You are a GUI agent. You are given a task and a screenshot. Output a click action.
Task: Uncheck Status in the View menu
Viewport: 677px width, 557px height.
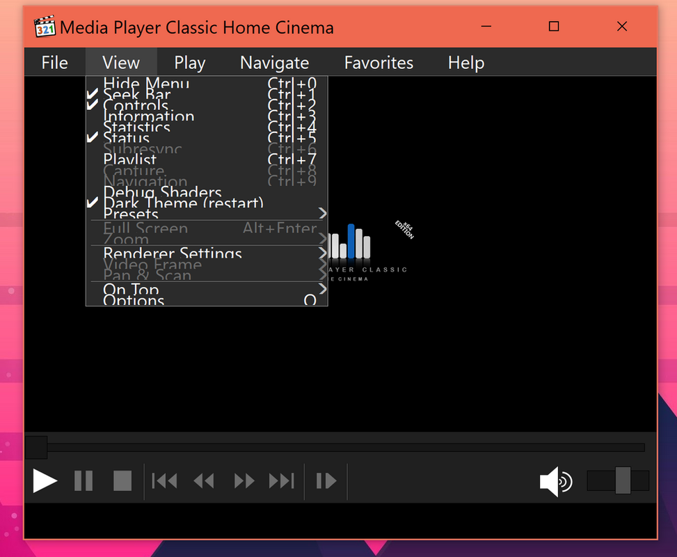click(x=207, y=137)
